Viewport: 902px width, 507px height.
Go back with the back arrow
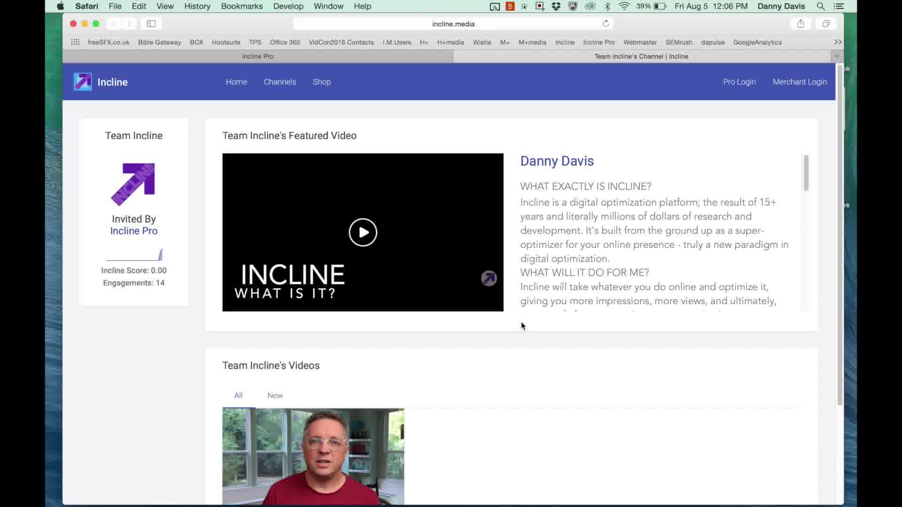point(114,23)
